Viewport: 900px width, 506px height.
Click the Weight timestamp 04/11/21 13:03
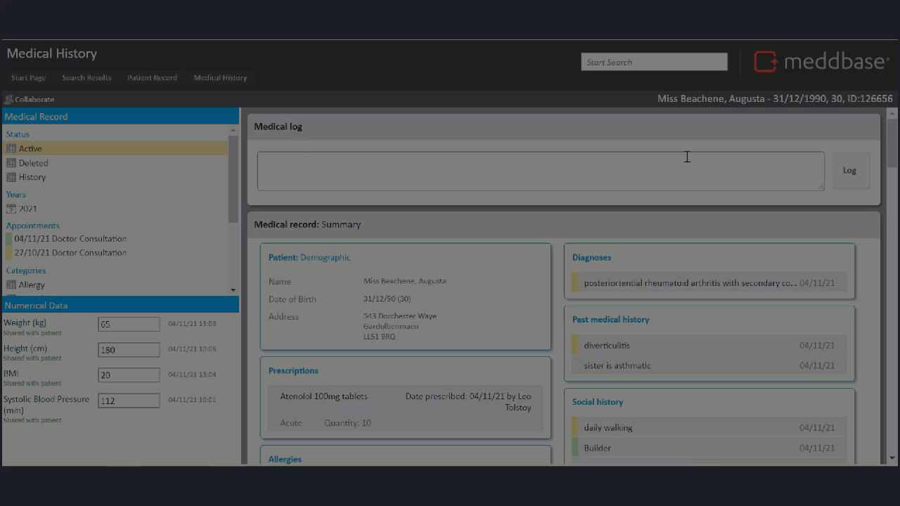[192, 324]
